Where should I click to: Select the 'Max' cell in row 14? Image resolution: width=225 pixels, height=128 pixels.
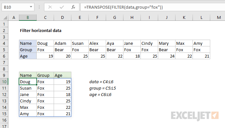pyautogui.click(x=28, y=108)
